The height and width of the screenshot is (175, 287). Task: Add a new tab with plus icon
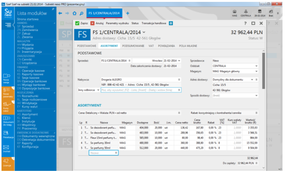(127, 13)
